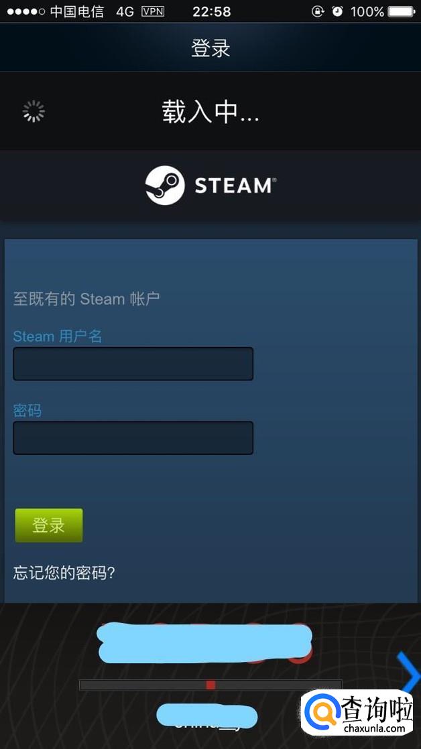Click the 密码 password field

coord(133,437)
